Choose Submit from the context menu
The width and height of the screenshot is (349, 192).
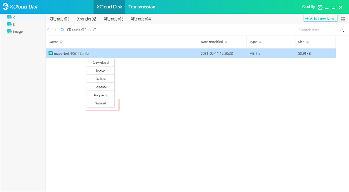coord(101,103)
